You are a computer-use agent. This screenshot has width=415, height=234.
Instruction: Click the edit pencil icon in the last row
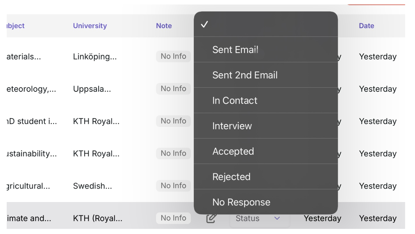point(212,219)
